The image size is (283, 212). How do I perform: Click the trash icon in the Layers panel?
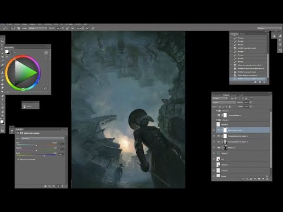[267, 179]
